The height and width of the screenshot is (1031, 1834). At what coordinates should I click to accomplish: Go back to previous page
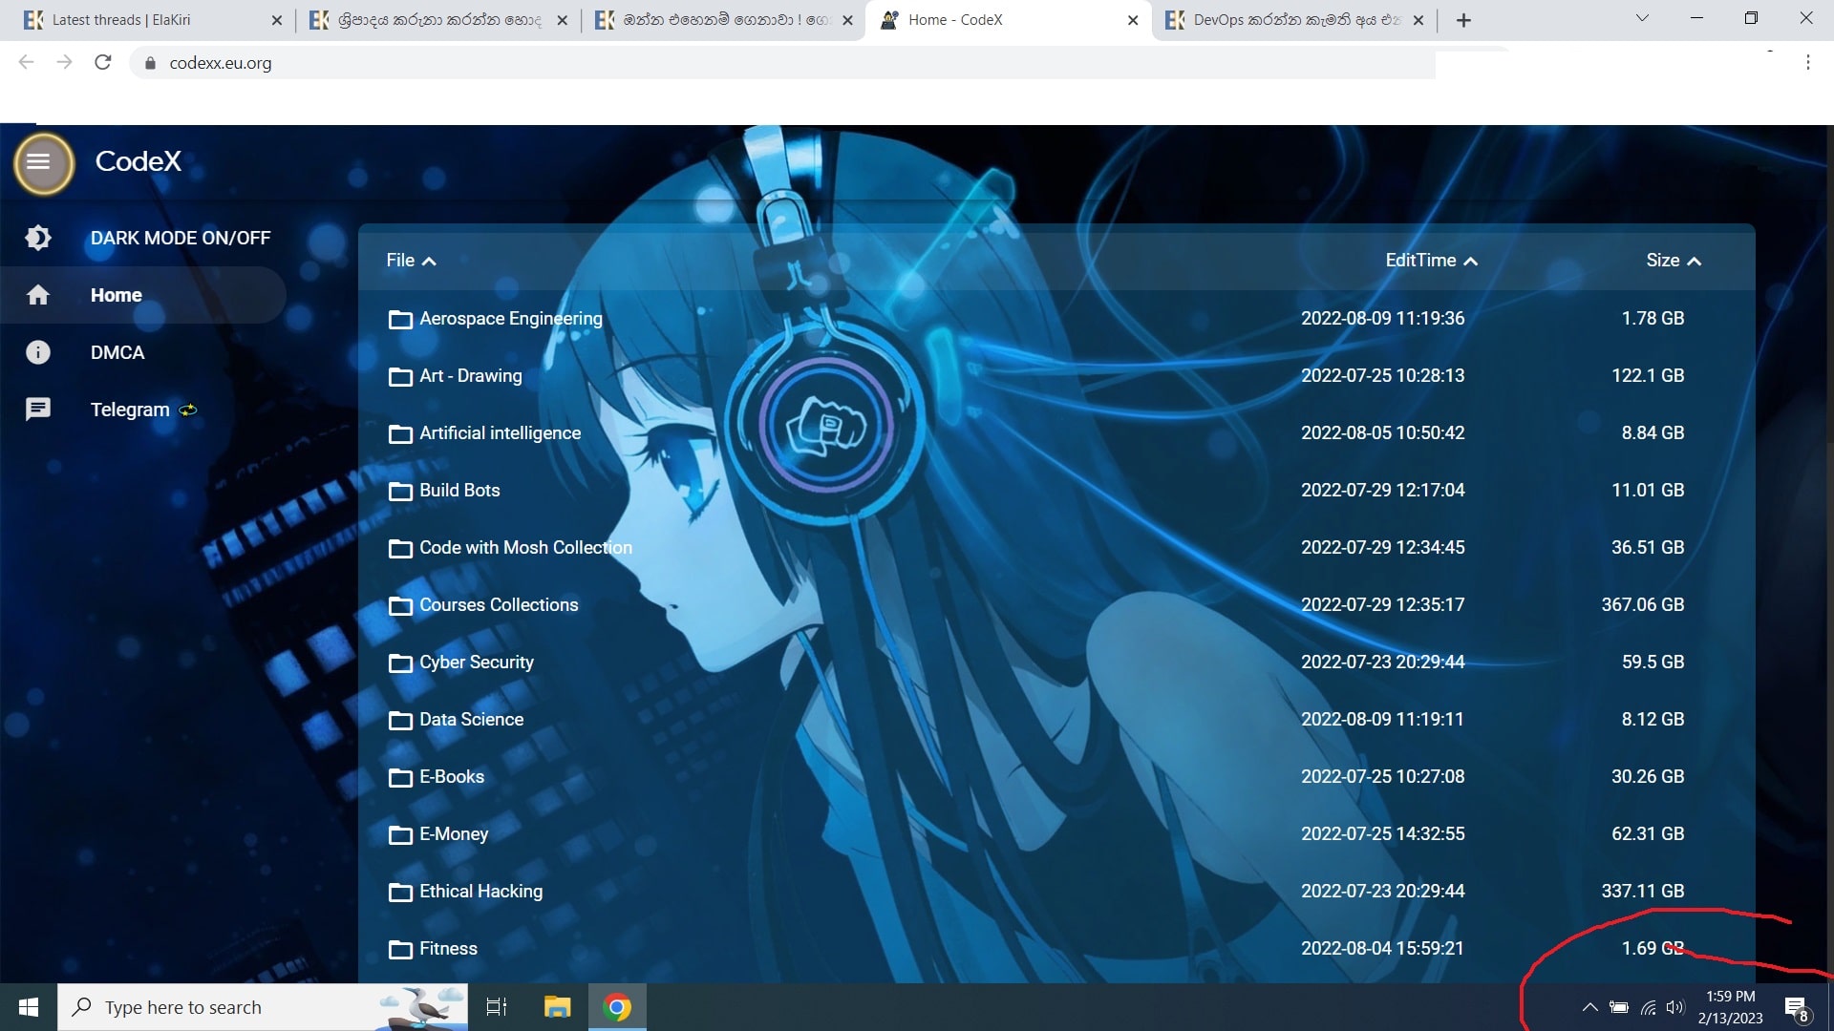pyautogui.click(x=26, y=62)
